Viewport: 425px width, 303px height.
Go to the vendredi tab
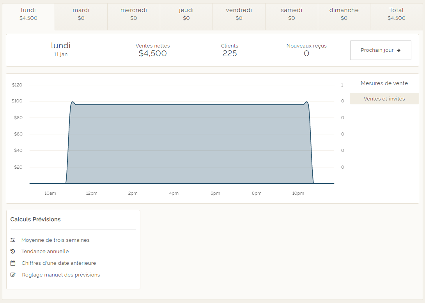tap(239, 14)
